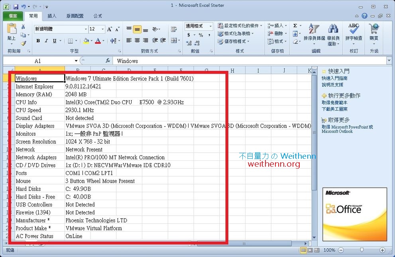The image size is (395, 257).
Task: Open the File (檔案) tab
Action: (x=13, y=16)
